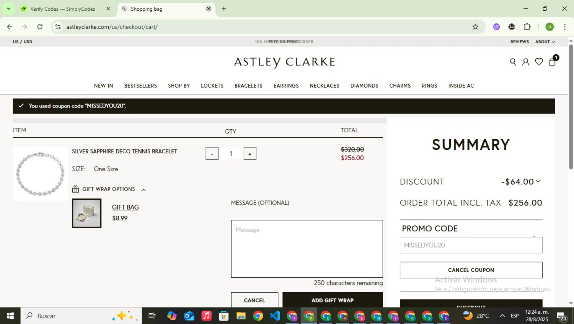Screen dimensions: 574x324
Task: Switch to the Verify Codes SimplyCodes tab
Action: pyautogui.click(x=62, y=9)
